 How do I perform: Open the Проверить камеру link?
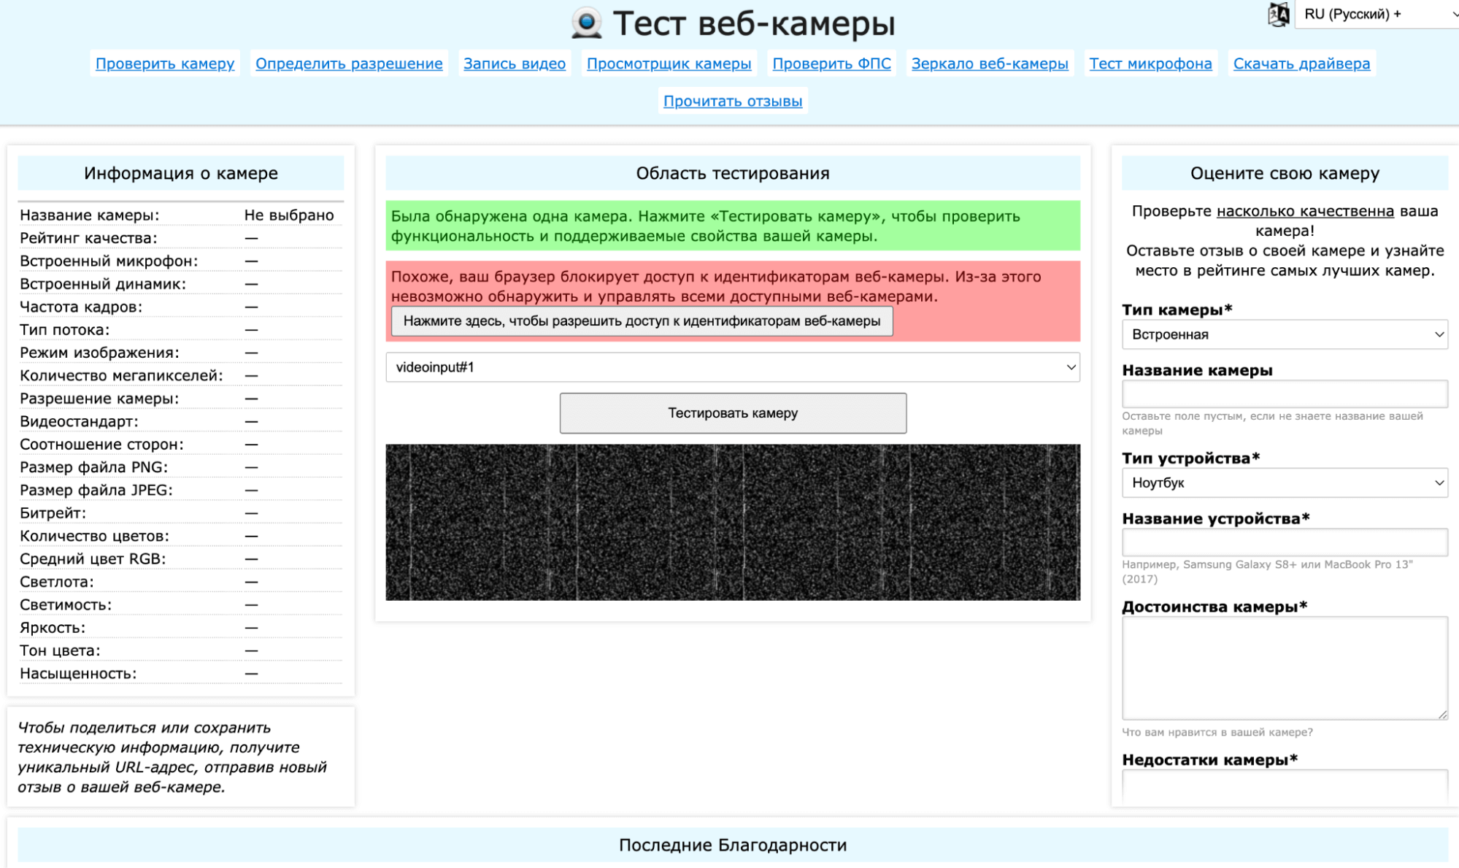[x=165, y=64]
